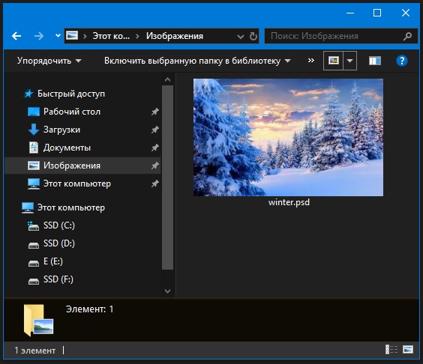This screenshot has height=364, width=423.
Task: Refresh the Изображения folder view
Action: (x=253, y=36)
